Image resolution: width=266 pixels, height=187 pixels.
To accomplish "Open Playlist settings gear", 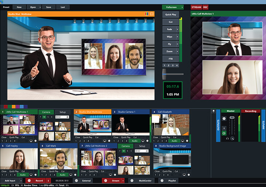I will pos(162,180).
